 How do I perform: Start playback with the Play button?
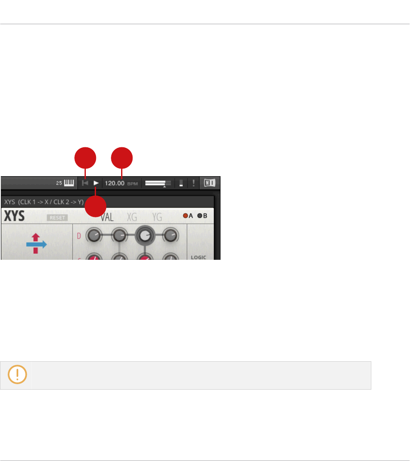[x=96, y=183]
